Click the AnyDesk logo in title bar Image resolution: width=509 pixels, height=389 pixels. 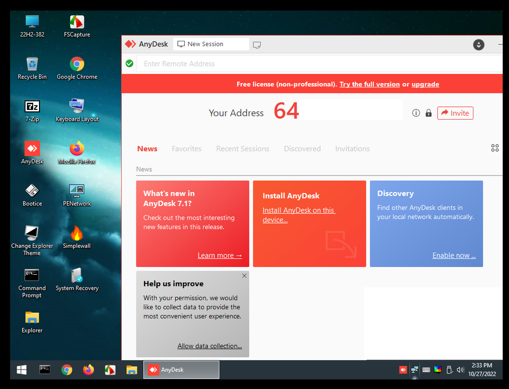tap(131, 44)
